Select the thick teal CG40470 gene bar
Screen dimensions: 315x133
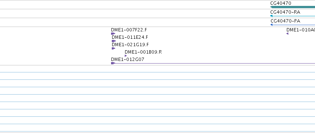click(293, 7)
